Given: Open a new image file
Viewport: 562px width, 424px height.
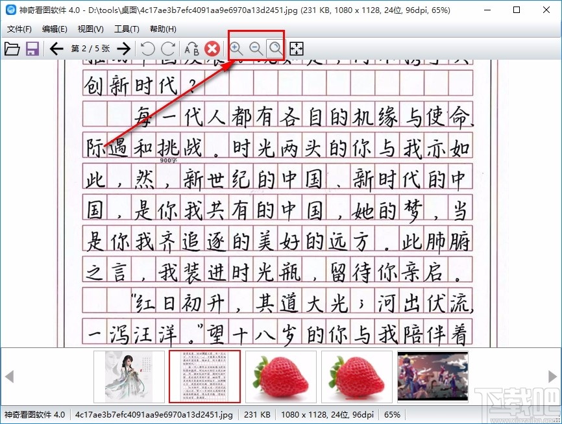Looking at the screenshot, I should [x=12, y=48].
